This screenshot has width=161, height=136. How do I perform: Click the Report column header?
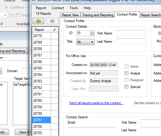tap(41, 30)
